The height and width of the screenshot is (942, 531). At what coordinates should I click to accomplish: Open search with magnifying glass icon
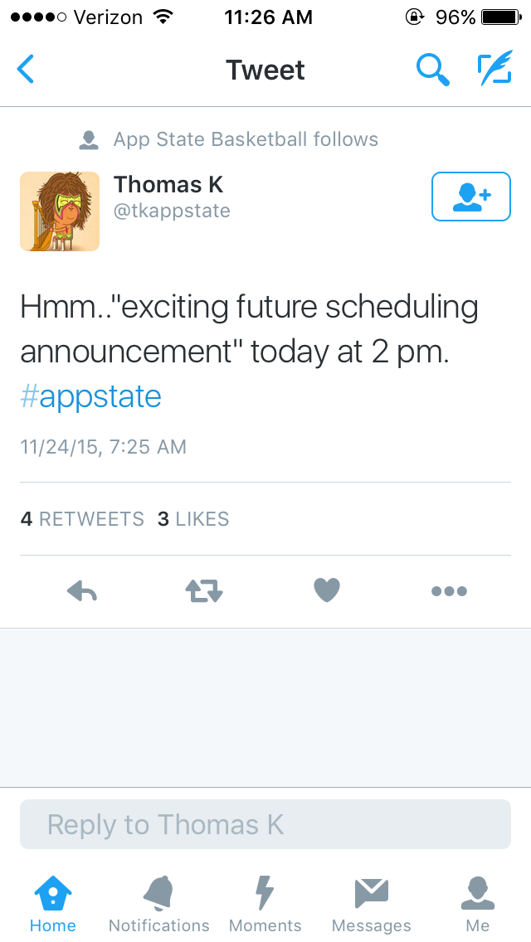[x=432, y=70]
